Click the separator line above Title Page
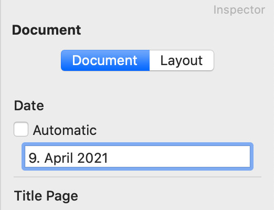 pos(138,177)
